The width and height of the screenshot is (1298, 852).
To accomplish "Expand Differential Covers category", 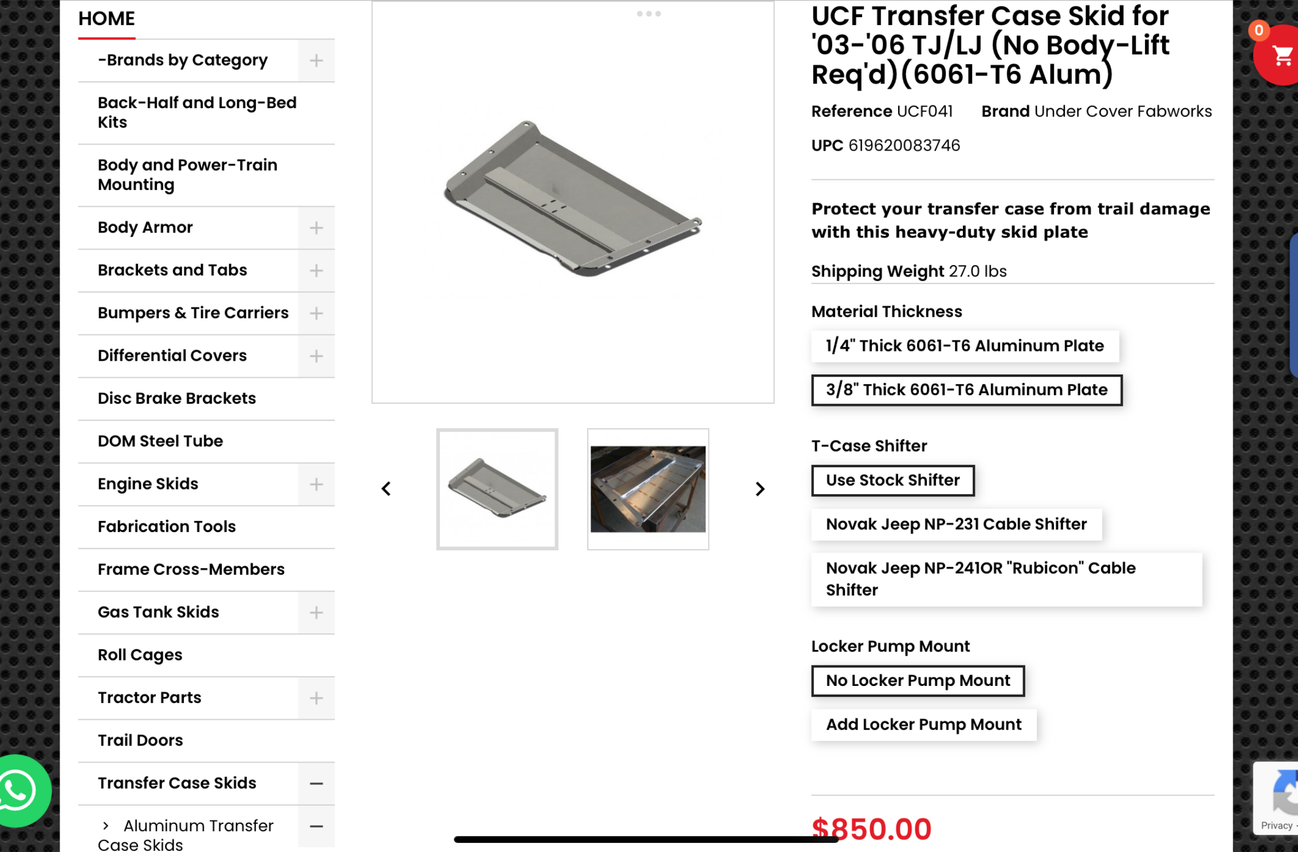I will [x=316, y=356].
